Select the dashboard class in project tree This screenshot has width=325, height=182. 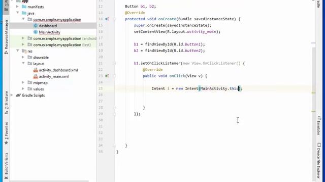coord(48,26)
